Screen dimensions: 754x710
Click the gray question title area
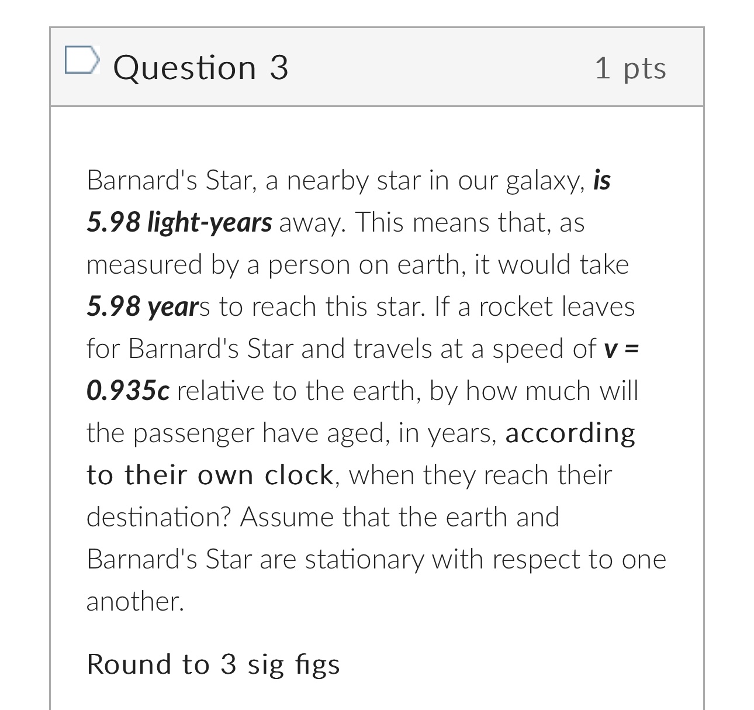pyautogui.click(x=377, y=67)
